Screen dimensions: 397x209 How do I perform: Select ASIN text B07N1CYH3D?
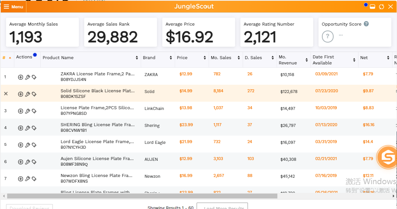[73, 147]
